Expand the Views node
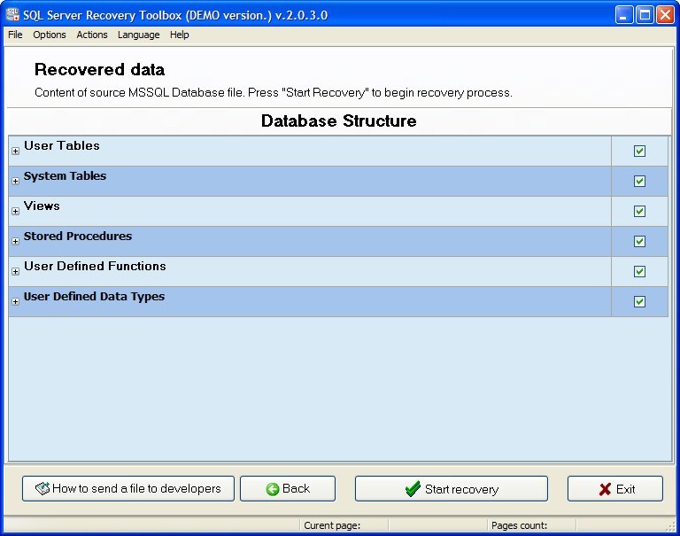 click(16, 212)
